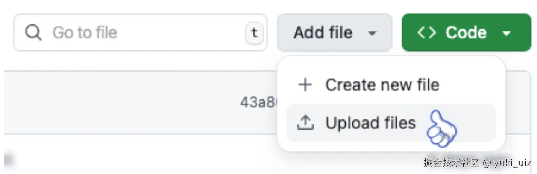Click the upload tray arrow icon
The width and height of the screenshot is (537, 174).
point(305,123)
